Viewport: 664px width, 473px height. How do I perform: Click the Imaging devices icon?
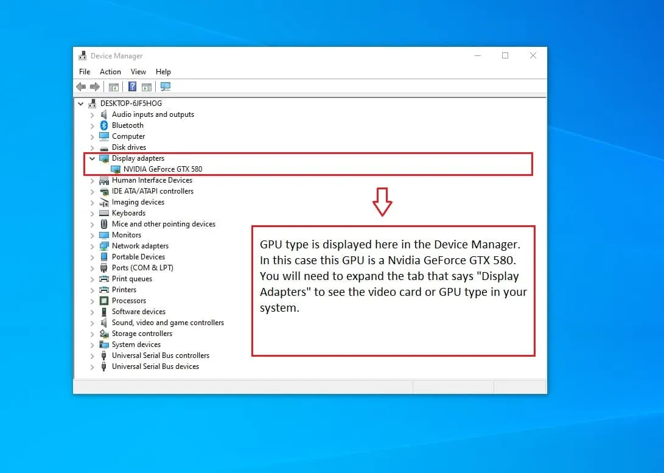coord(103,203)
